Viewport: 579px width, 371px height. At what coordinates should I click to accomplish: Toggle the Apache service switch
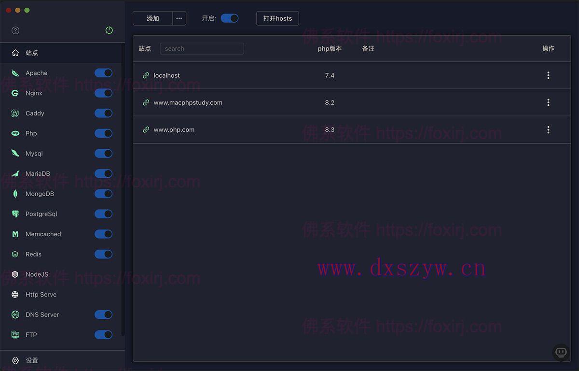tap(103, 73)
